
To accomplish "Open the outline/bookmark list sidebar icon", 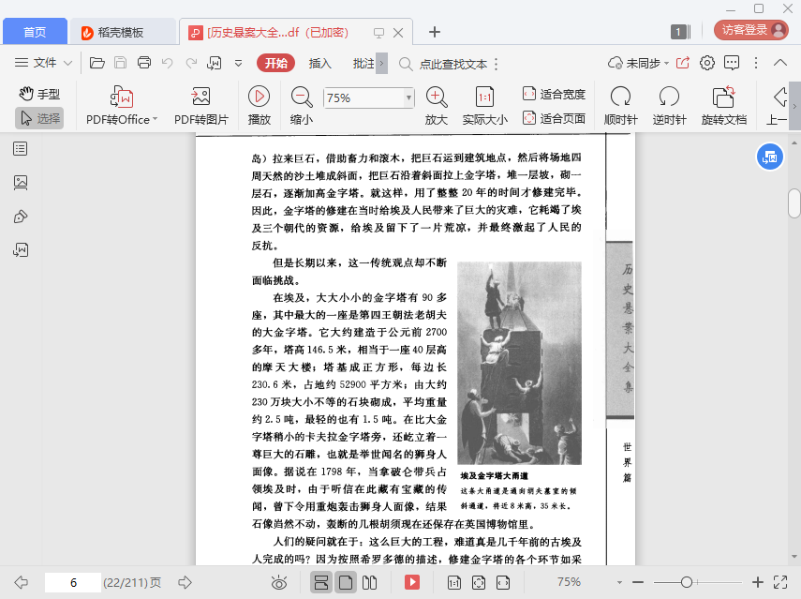I will (21, 148).
